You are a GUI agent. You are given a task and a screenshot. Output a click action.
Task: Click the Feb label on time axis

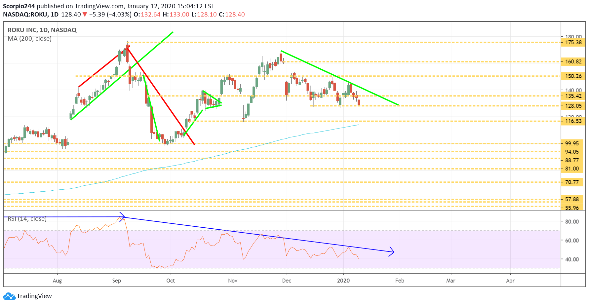(400, 281)
